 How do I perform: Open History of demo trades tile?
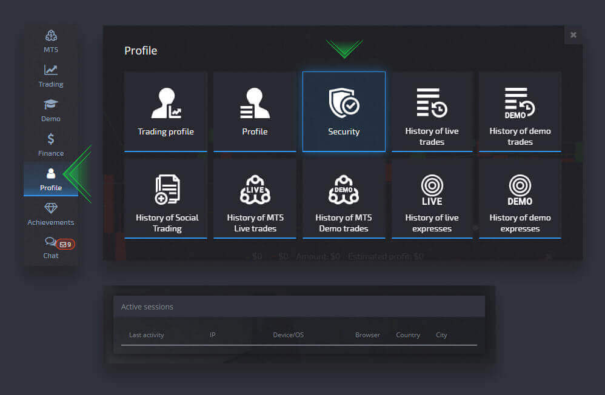520,111
